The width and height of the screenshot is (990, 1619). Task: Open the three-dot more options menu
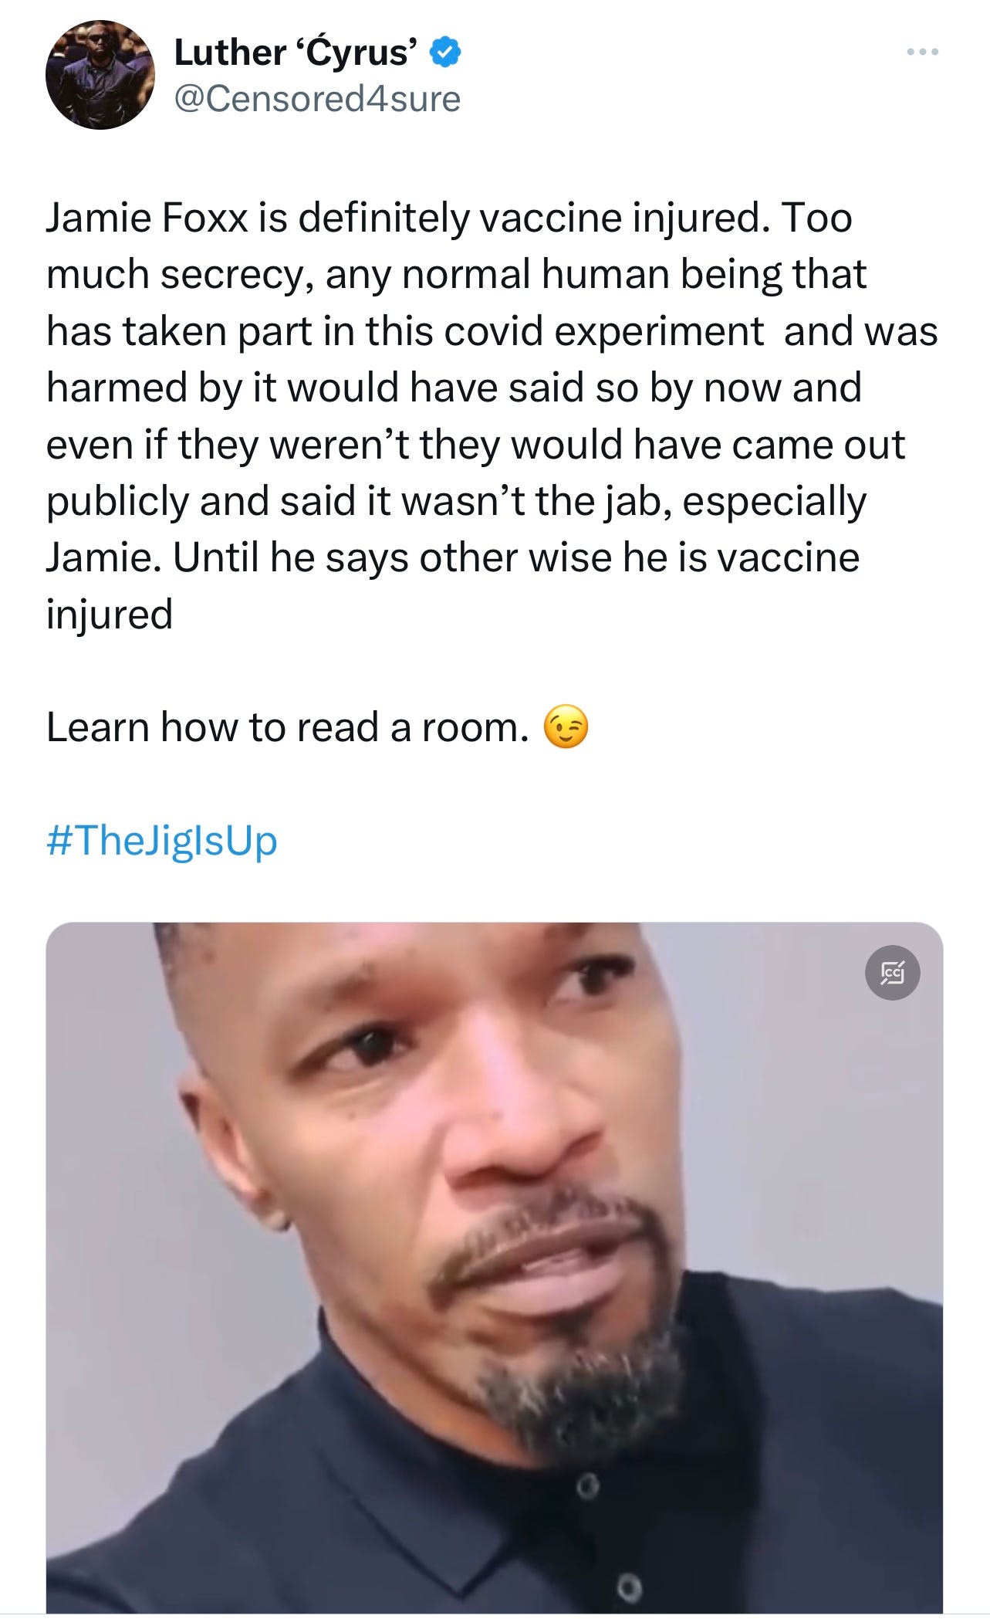coord(923,52)
